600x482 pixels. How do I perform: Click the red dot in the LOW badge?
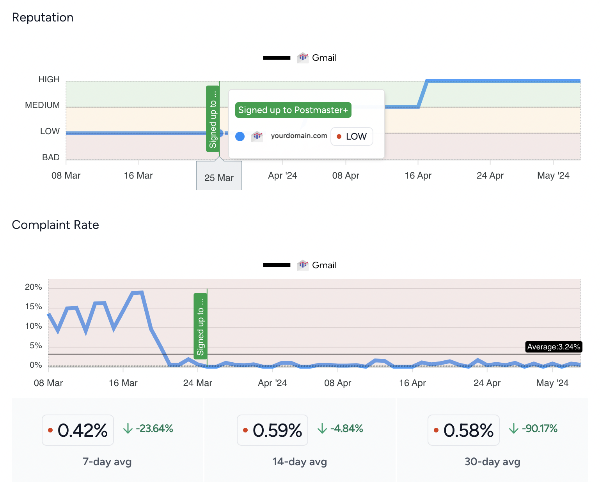pyautogui.click(x=339, y=136)
